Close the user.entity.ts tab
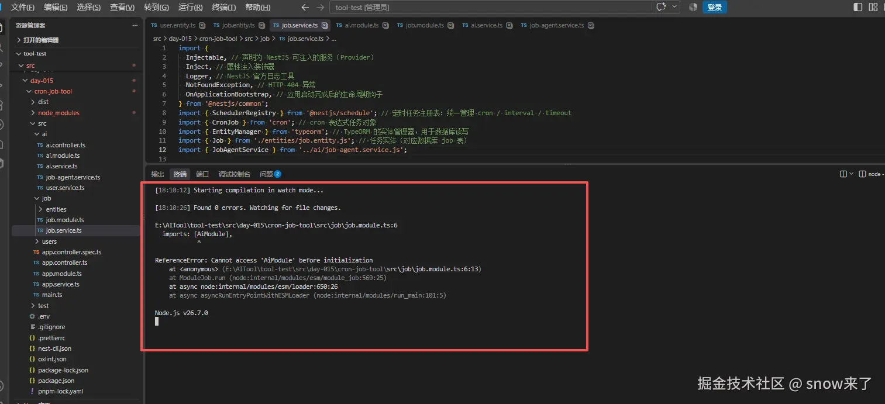The width and height of the screenshot is (885, 404). tap(202, 26)
